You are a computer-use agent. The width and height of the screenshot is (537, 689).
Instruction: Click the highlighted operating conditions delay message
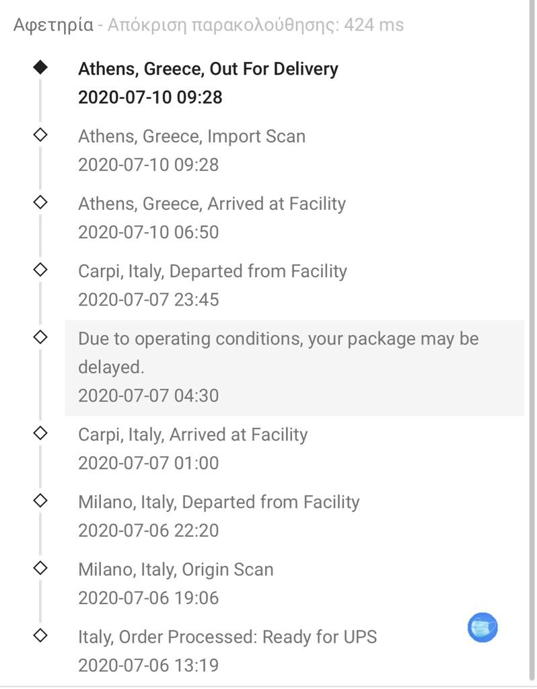pos(278,353)
